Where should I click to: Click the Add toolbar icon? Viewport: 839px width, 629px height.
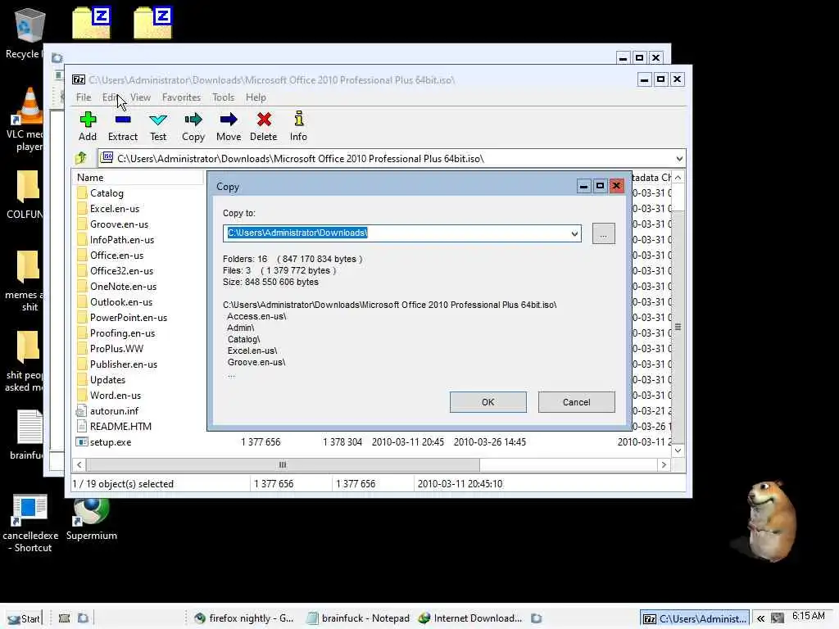click(x=88, y=120)
